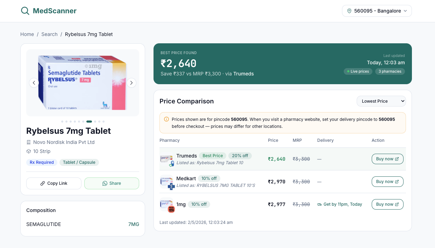This screenshot has width=435, height=248.
Task: Click the MedScanner magnifier logo icon
Action: [x=25, y=11]
